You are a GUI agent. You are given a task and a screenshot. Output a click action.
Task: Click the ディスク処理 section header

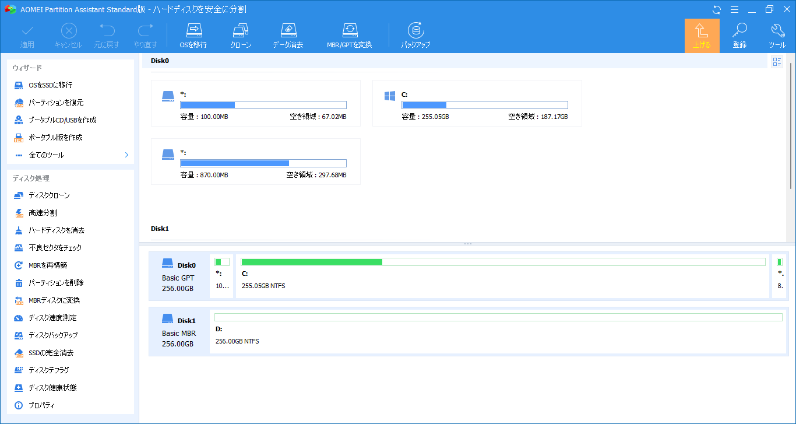point(31,178)
